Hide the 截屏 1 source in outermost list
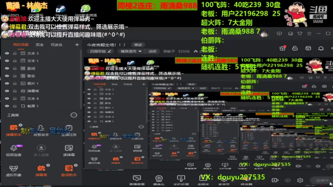333x187 pixels. pyautogui.click(x=7, y=106)
